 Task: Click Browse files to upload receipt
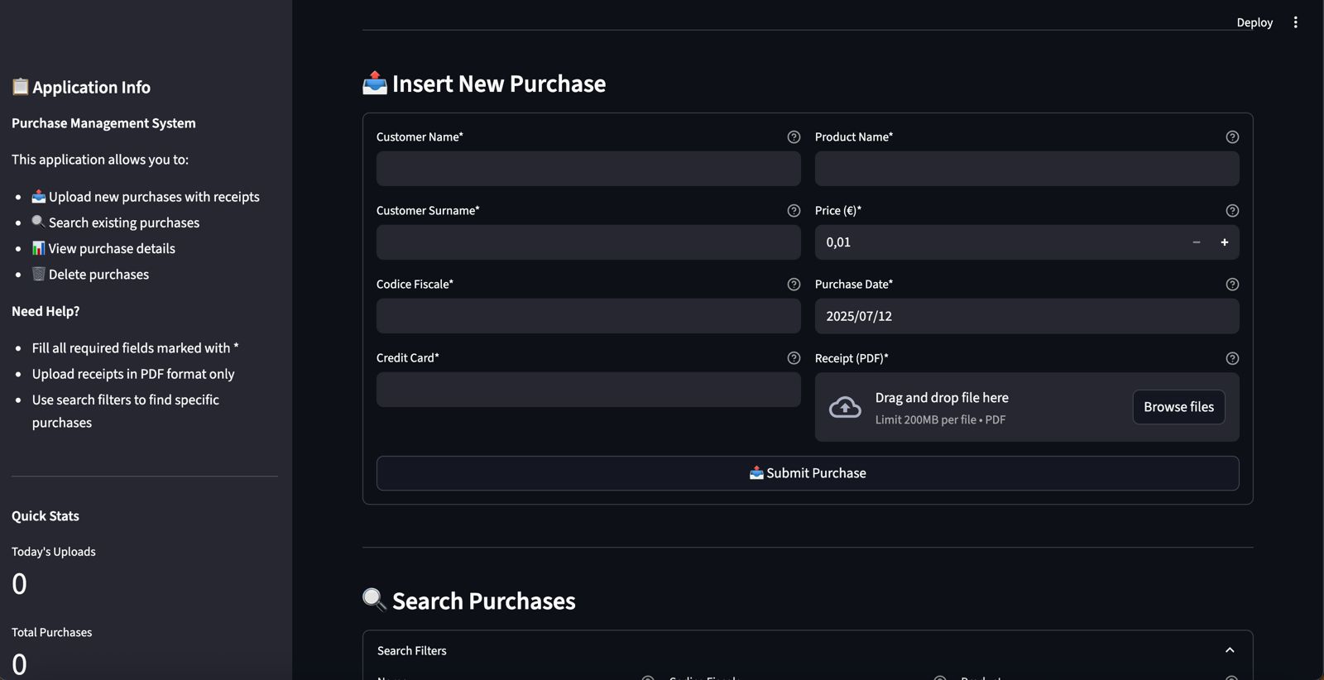(x=1178, y=407)
